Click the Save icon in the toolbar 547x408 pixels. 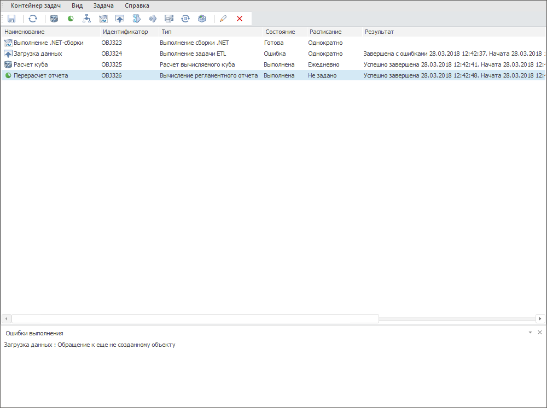pyautogui.click(x=11, y=19)
